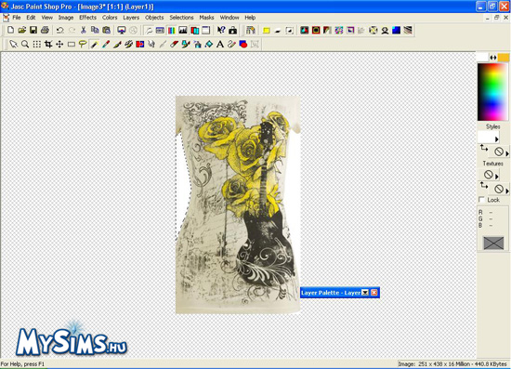511x369 pixels.
Task: Pick the Freehand lasso selection tool
Action: click(83, 44)
